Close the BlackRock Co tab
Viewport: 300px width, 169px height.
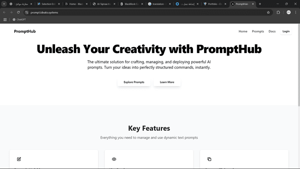[142, 4]
